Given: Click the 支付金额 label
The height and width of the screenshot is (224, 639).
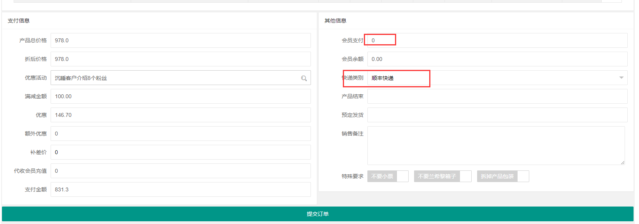Looking at the screenshot, I should click(x=36, y=189).
